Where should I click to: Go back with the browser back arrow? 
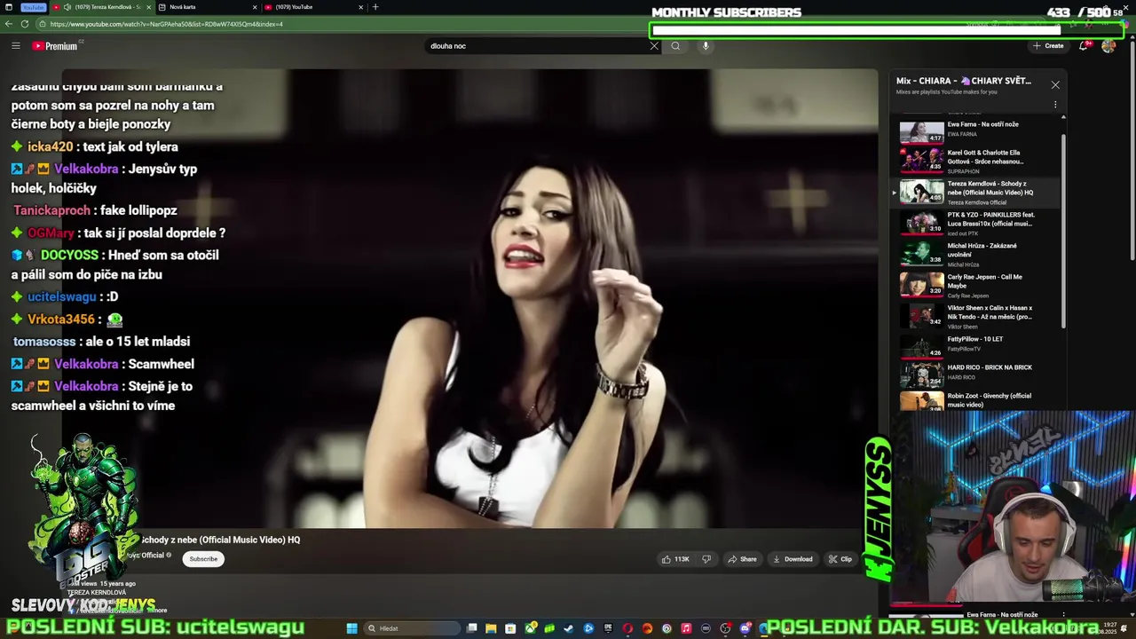[x=9, y=24]
